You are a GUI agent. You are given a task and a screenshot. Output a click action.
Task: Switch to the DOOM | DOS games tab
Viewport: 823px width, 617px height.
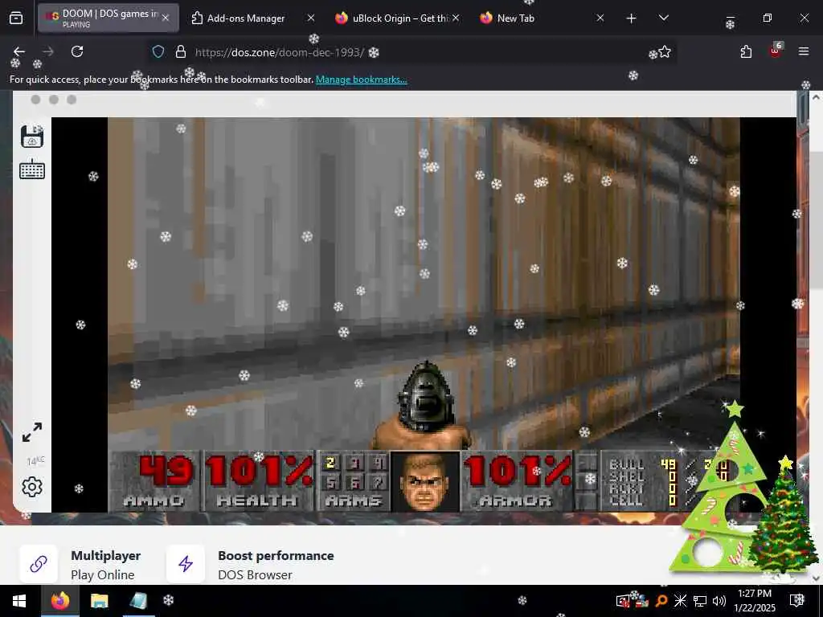(109, 18)
